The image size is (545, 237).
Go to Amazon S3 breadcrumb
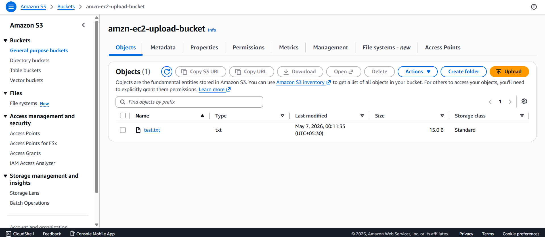coord(33,7)
